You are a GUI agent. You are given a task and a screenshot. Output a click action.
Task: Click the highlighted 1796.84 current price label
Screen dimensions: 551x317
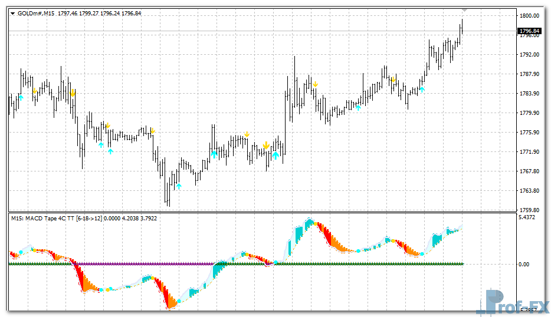(x=529, y=31)
